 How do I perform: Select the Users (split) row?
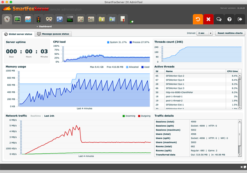tap(196, 138)
